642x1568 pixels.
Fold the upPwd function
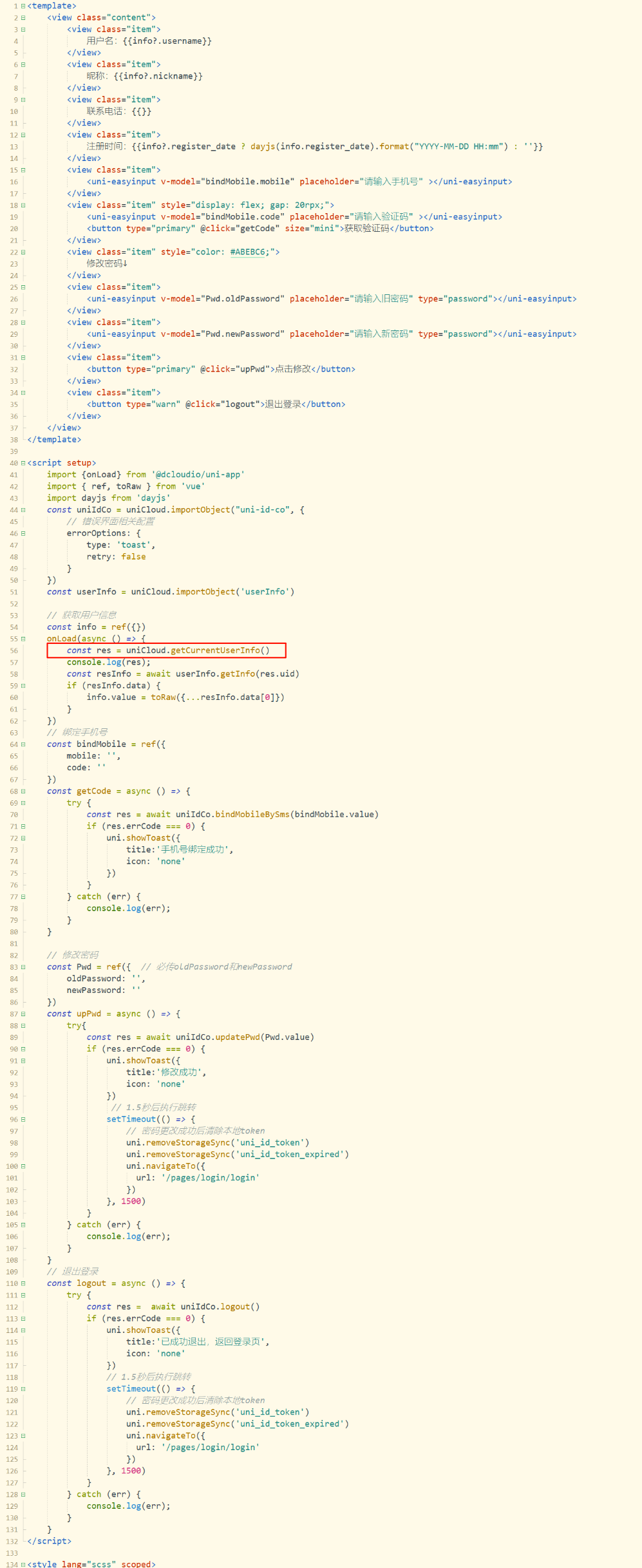[x=23, y=1014]
